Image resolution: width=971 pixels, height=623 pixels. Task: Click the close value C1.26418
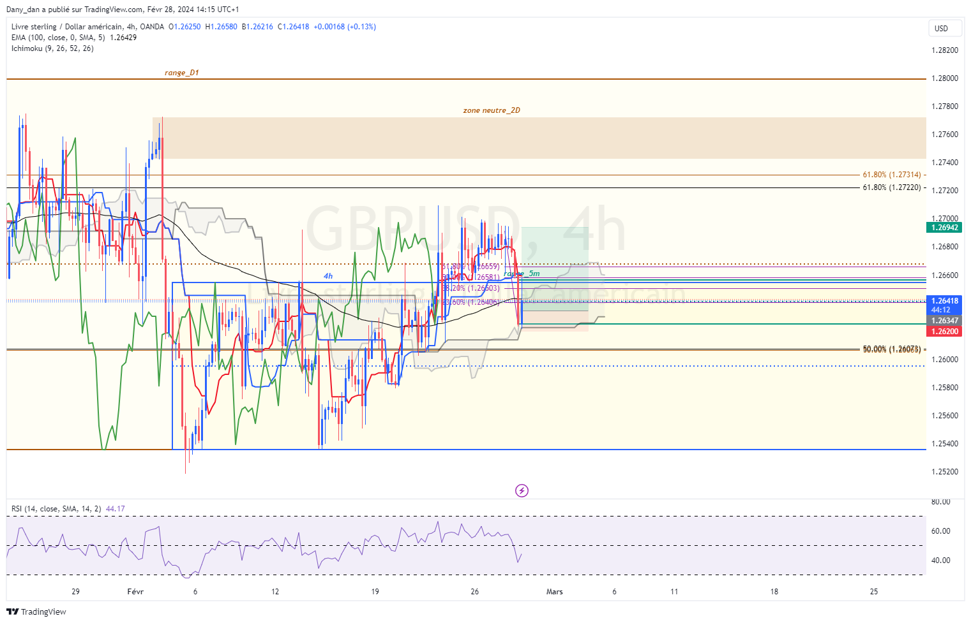[x=293, y=27]
